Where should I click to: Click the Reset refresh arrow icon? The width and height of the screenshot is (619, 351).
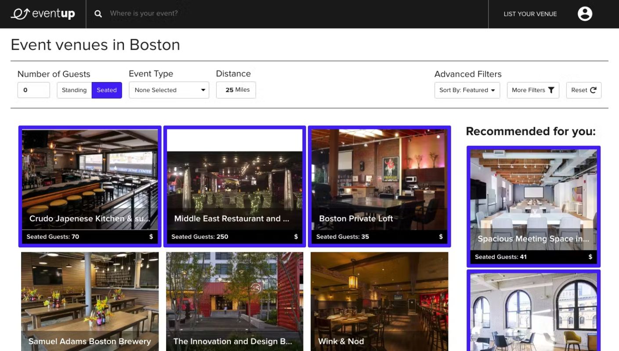[x=593, y=90]
